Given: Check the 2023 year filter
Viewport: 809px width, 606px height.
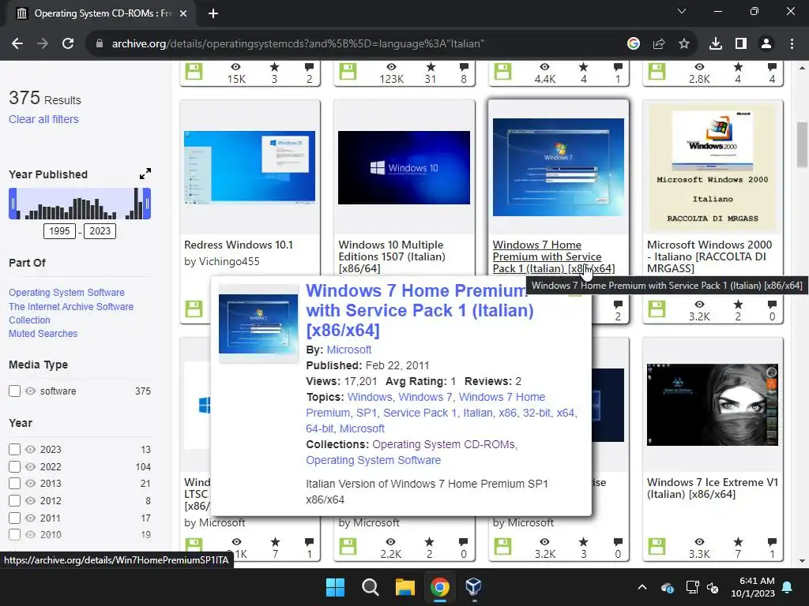Looking at the screenshot, I should click(x=14, y=449).
